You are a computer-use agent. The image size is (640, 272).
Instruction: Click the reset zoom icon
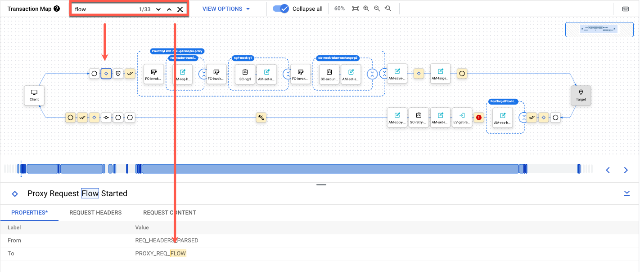pyautogui.click(x=388, y=9)
